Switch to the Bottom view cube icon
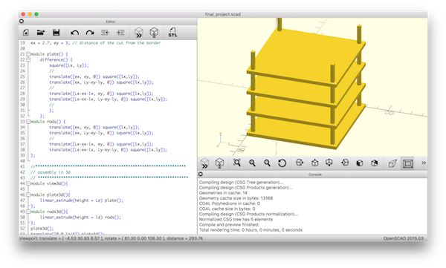This screenshot has width=446, height=268. (329, 163)
